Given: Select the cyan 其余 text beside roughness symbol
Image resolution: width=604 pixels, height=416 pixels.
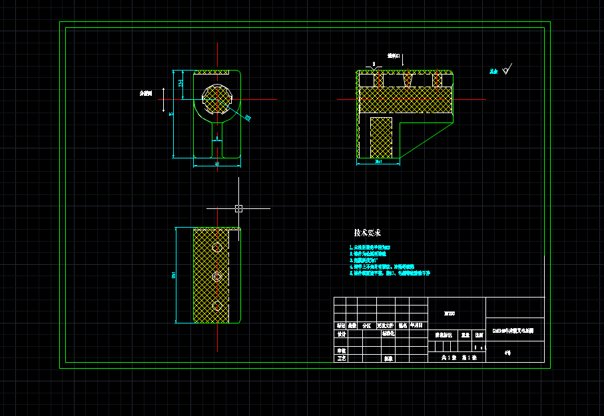Looking at the screenshot, I should (x=494, y=71).
